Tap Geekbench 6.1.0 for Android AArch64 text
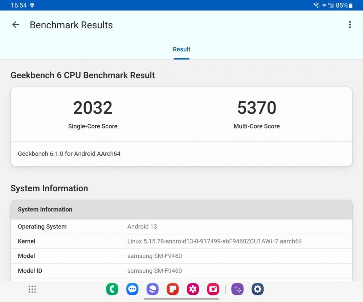363x302 pixels. tap(69, 154)
